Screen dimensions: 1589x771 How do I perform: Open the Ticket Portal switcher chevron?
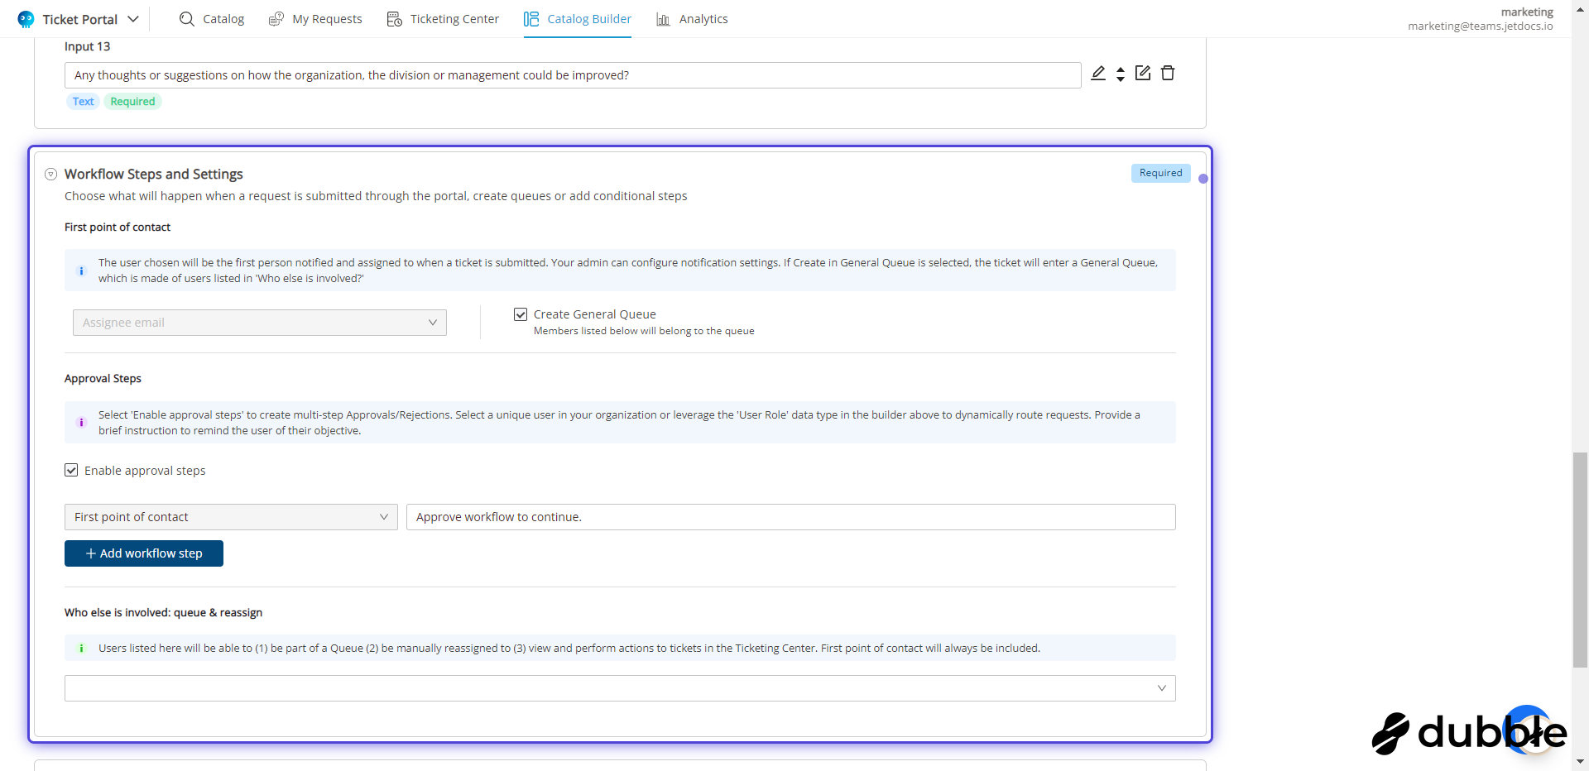(133, 19)
